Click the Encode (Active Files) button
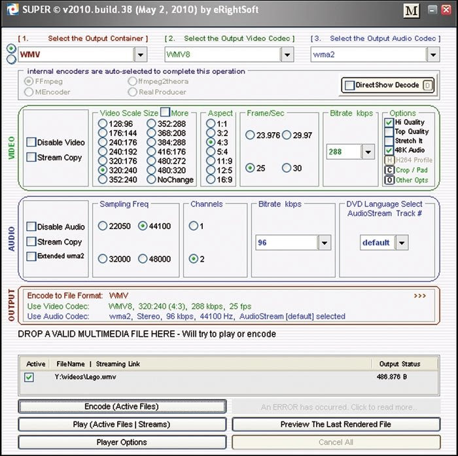This screenshot has width=458, height=456. [x=122, y=407]
